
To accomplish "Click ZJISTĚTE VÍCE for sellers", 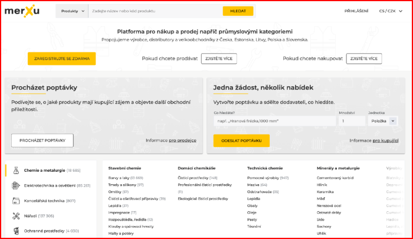I will [219, 58].
